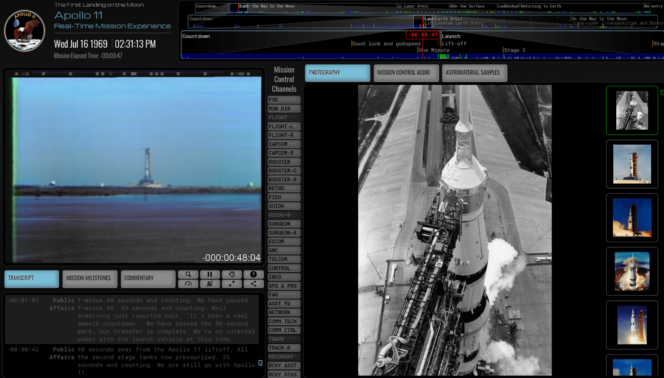Click the red -00:00:47 timeline cursor label
The image size is (664, 378).
point(422,35)
